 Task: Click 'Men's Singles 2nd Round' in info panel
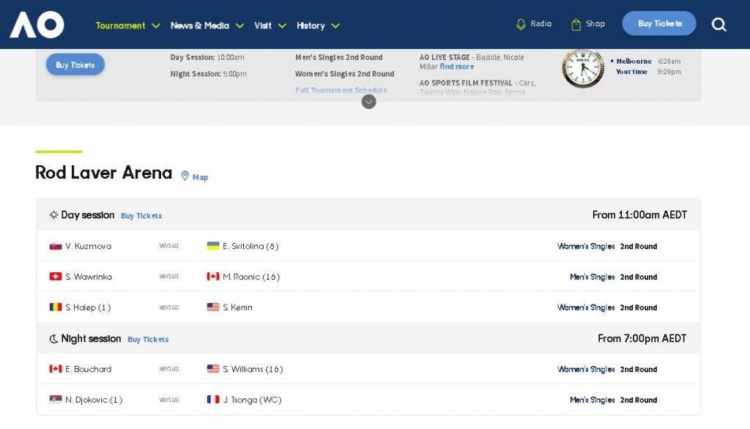click(338, 57)
